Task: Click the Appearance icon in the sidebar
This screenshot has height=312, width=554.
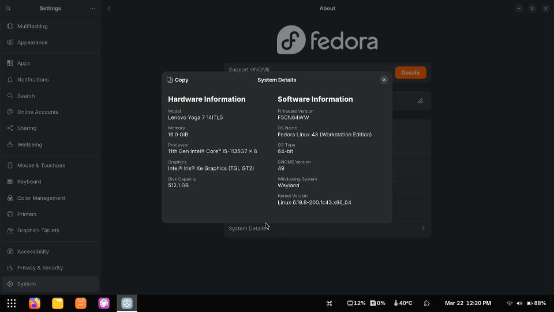Action: 10,42
